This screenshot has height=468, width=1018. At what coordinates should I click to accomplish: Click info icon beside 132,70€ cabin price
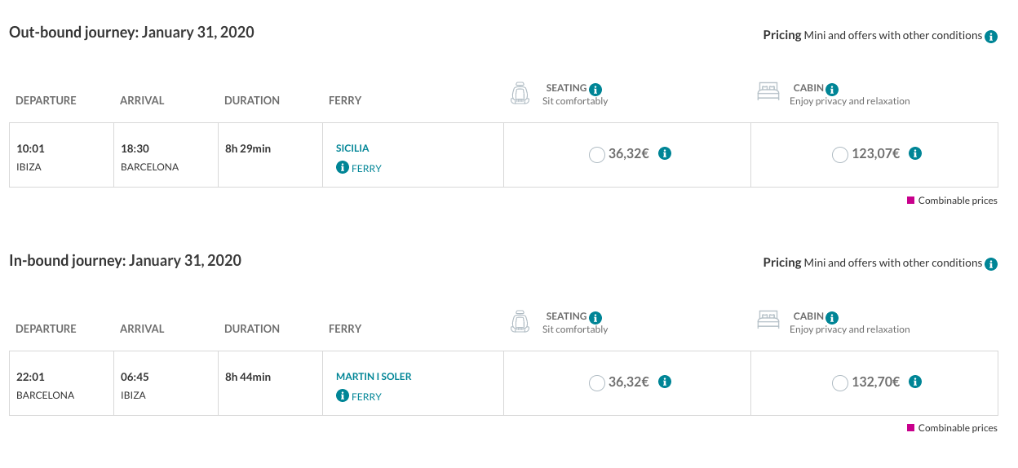point(915,382)
